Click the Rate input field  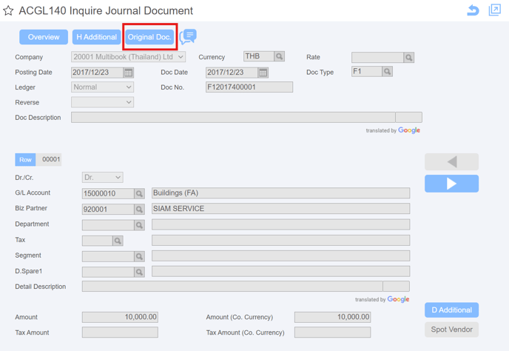tap(377, 58)
